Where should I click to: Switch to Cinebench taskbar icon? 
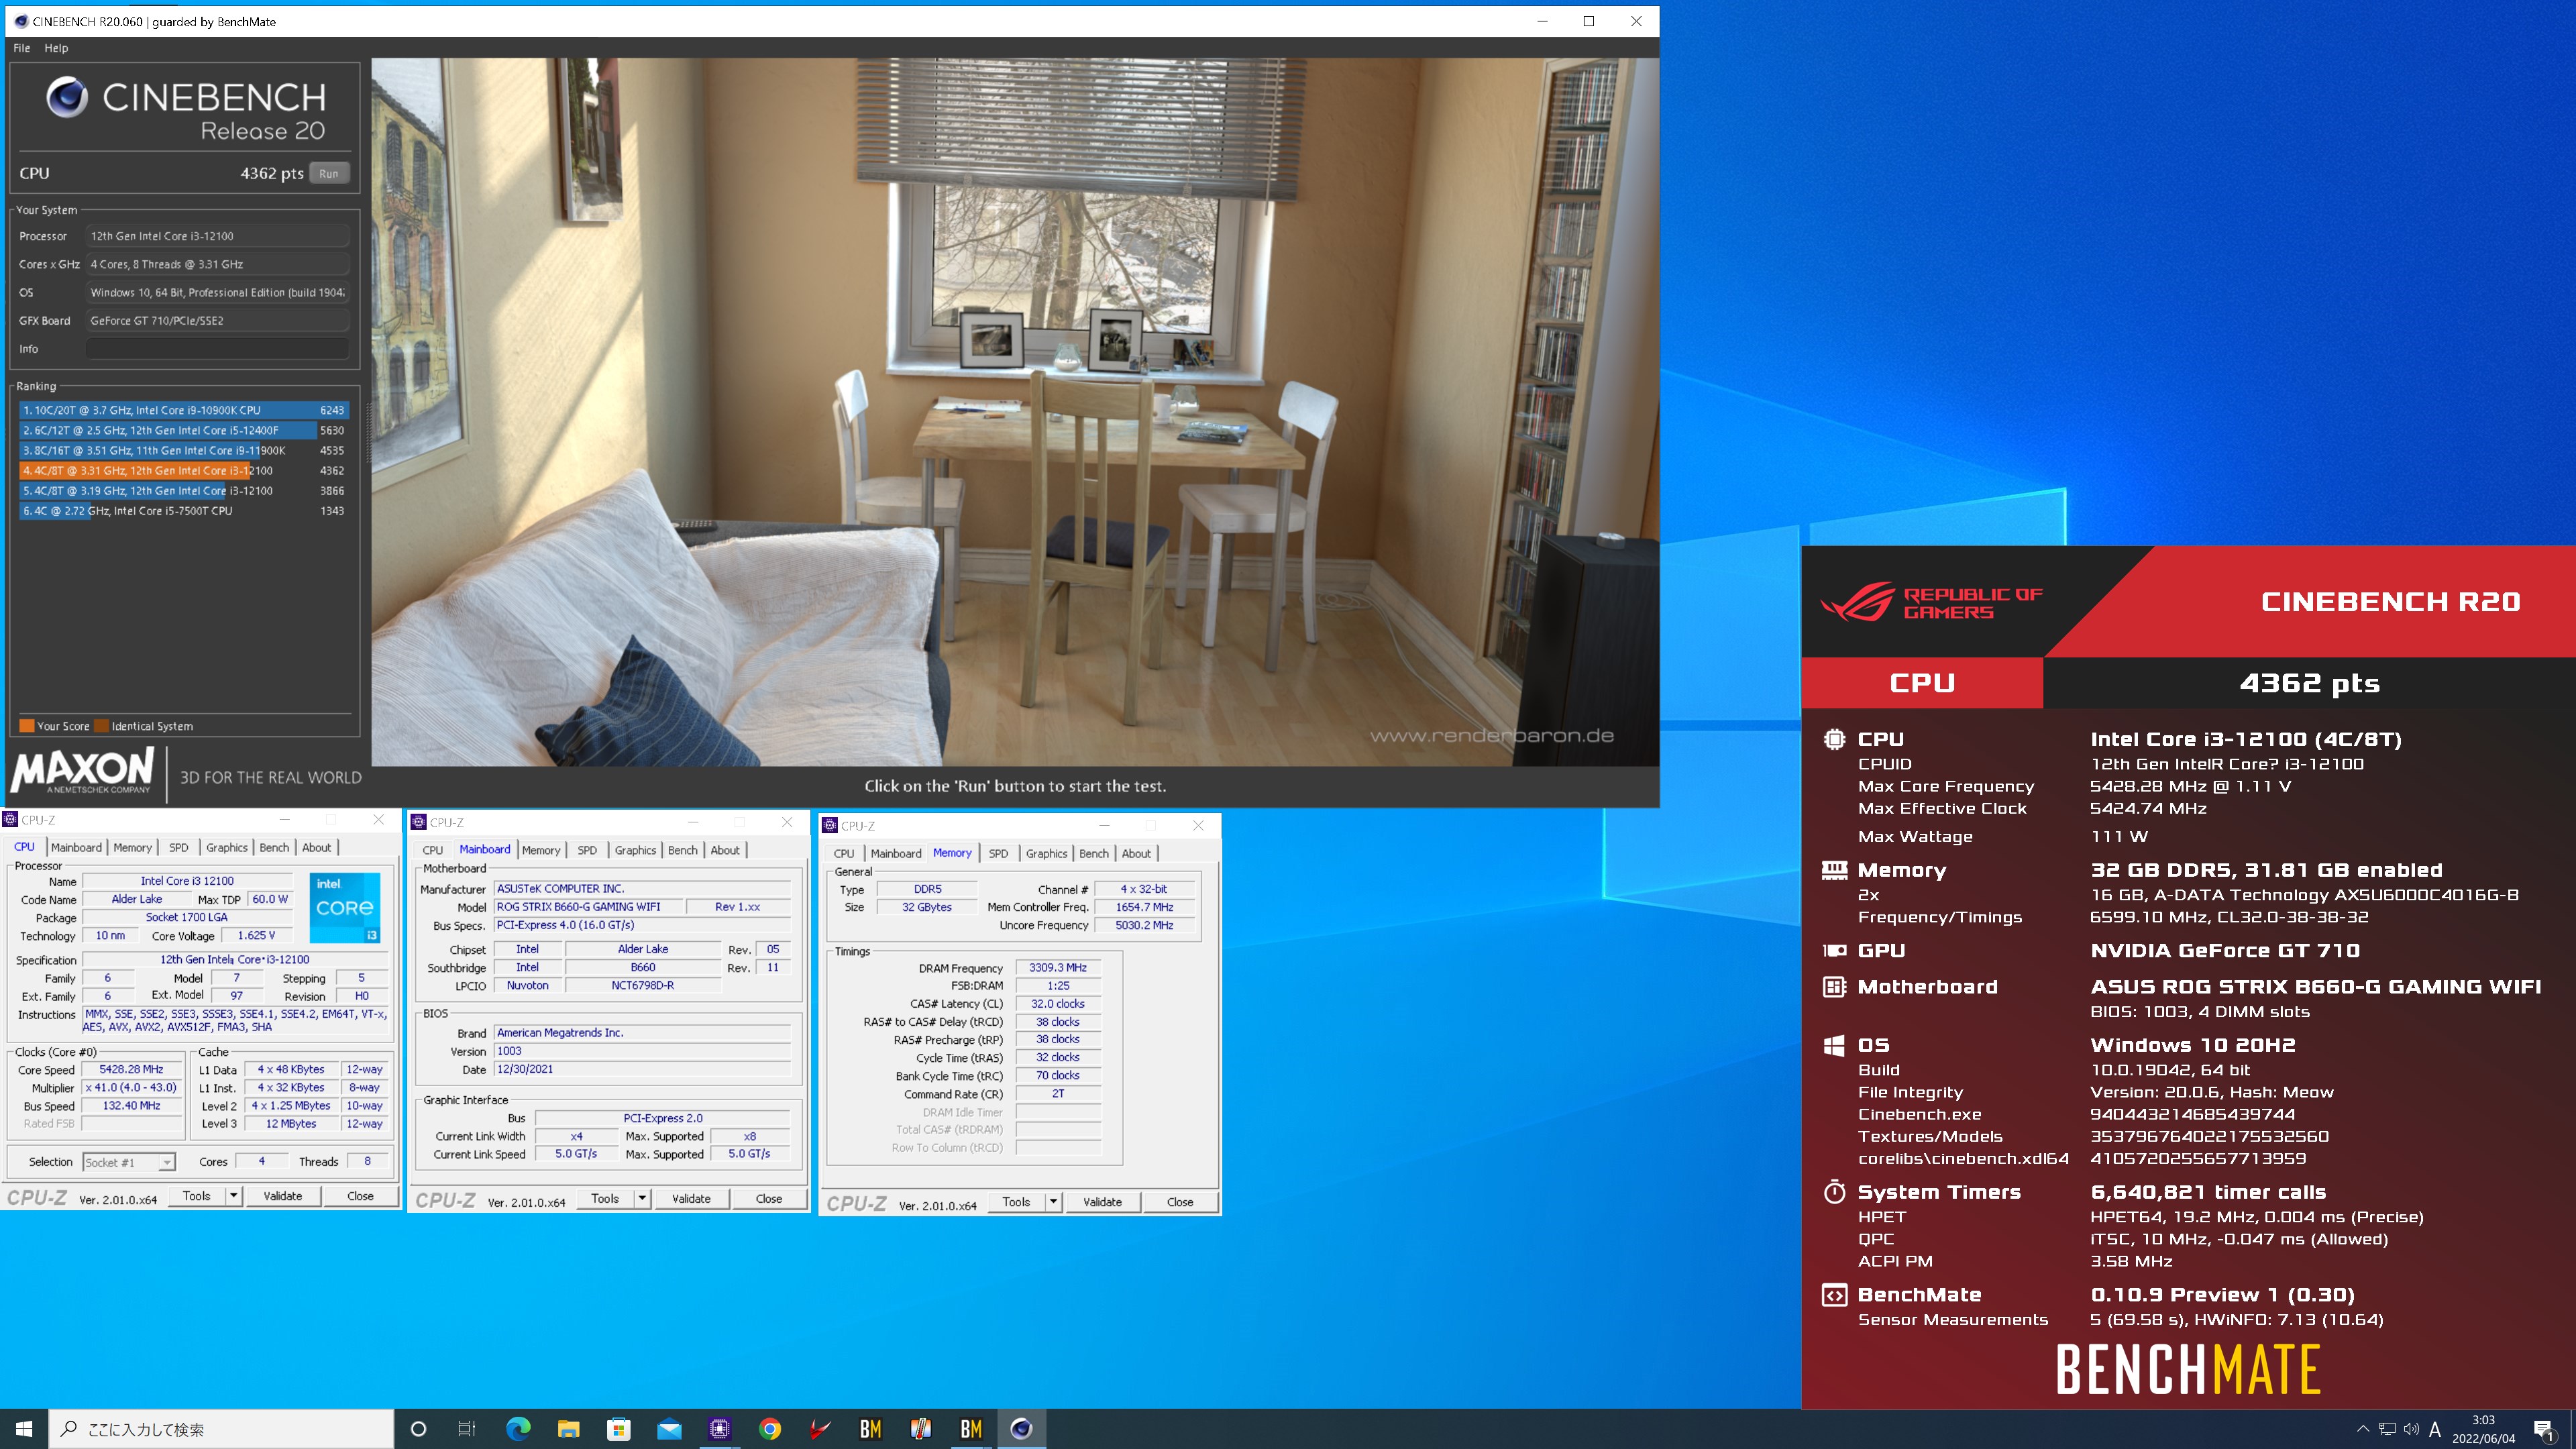tap(1021, 1429)
